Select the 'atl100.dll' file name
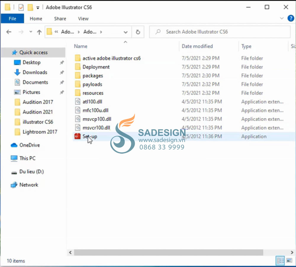This screenshot has height=267, width=296. (x=92, y=102)
